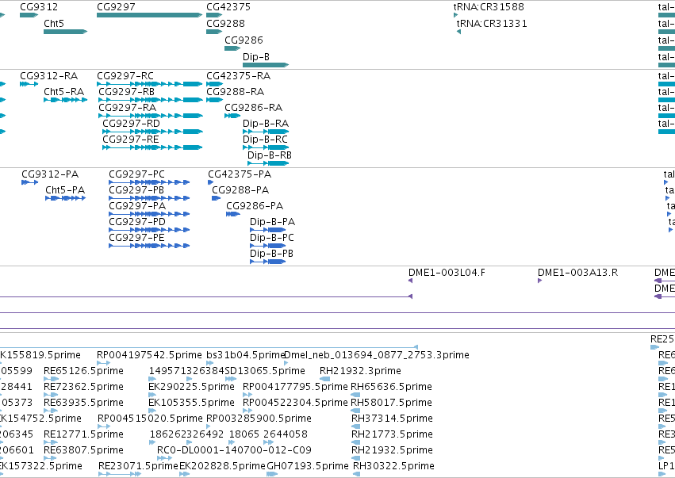Select transcript Dip-B-RA

click(x=266, y=132)
